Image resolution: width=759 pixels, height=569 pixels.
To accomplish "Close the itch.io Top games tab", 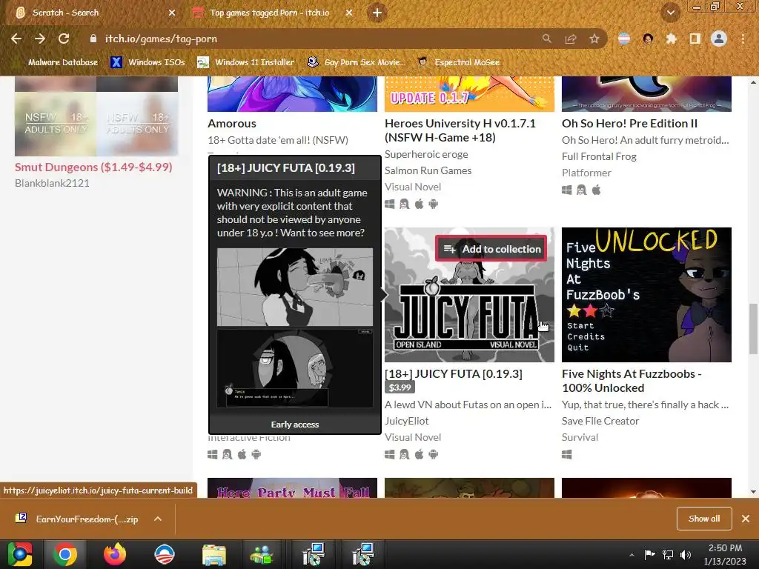I will (349, 13).
